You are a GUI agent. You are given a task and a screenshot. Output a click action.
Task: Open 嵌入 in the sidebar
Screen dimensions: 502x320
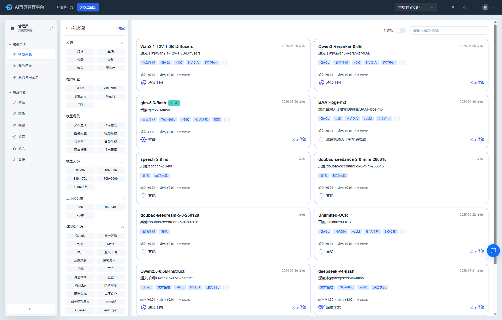tap(22, 148)
